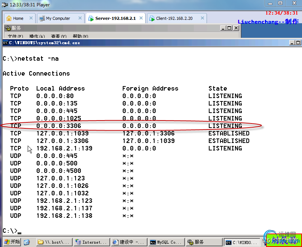Close the Server-192.168.2.1 tab

141,18
